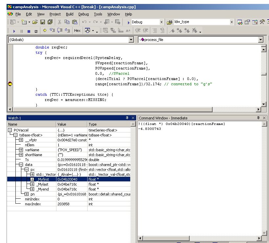Open the Project menu
This screenshot has height=243, width=269.
click(x=55, y=14)
